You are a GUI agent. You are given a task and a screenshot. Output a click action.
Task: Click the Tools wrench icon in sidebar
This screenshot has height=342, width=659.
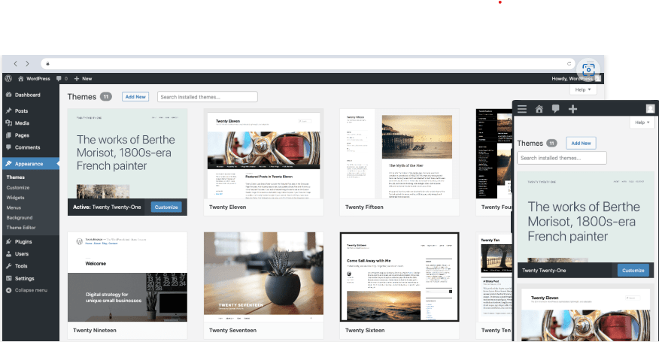coord(9,266)
